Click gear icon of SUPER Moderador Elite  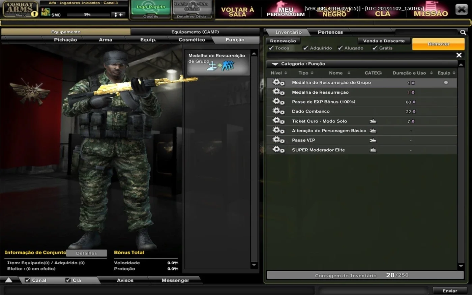pyautogui.click(x=278, y=150)
